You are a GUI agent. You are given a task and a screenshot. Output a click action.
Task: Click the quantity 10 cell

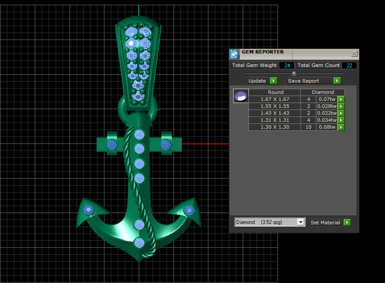click(x=308, y=127)
